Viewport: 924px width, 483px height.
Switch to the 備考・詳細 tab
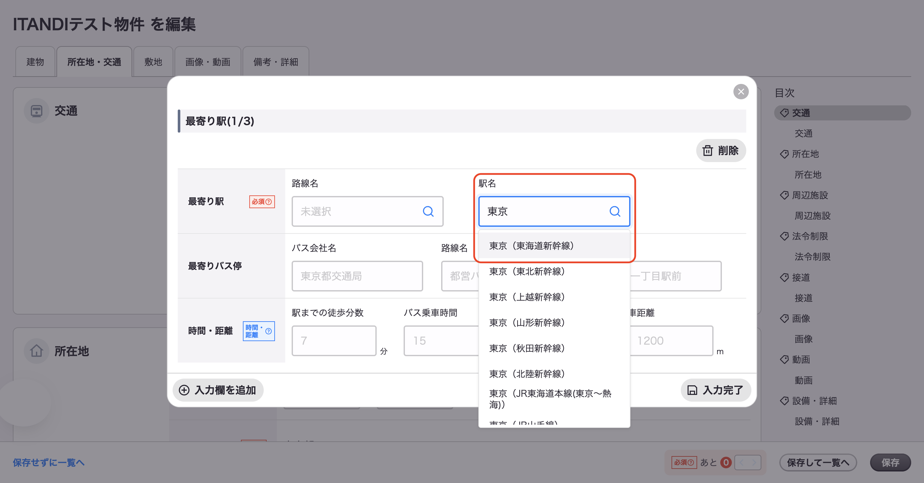(x=276, y=61)
